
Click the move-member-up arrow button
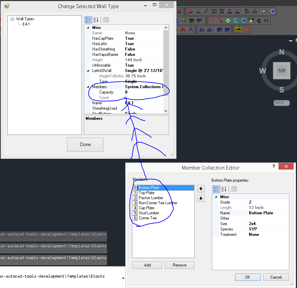[x=200, y=189]
